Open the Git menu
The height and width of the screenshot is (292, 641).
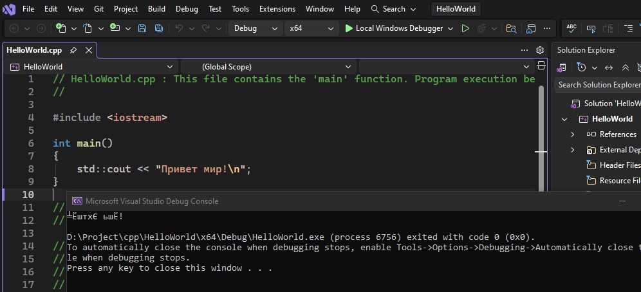pos(98,8)
